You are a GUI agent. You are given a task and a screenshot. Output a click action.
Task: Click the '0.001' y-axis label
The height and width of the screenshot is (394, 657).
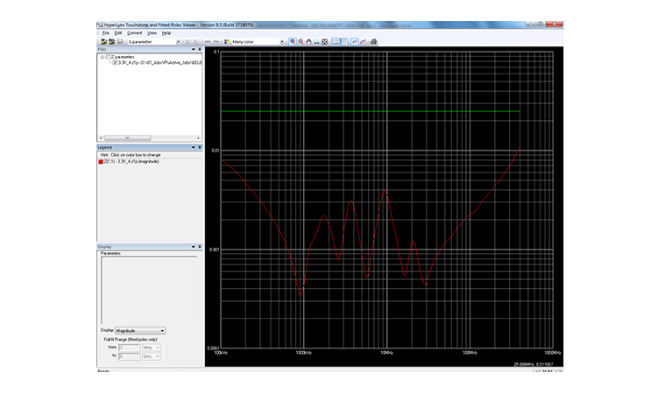214,250
